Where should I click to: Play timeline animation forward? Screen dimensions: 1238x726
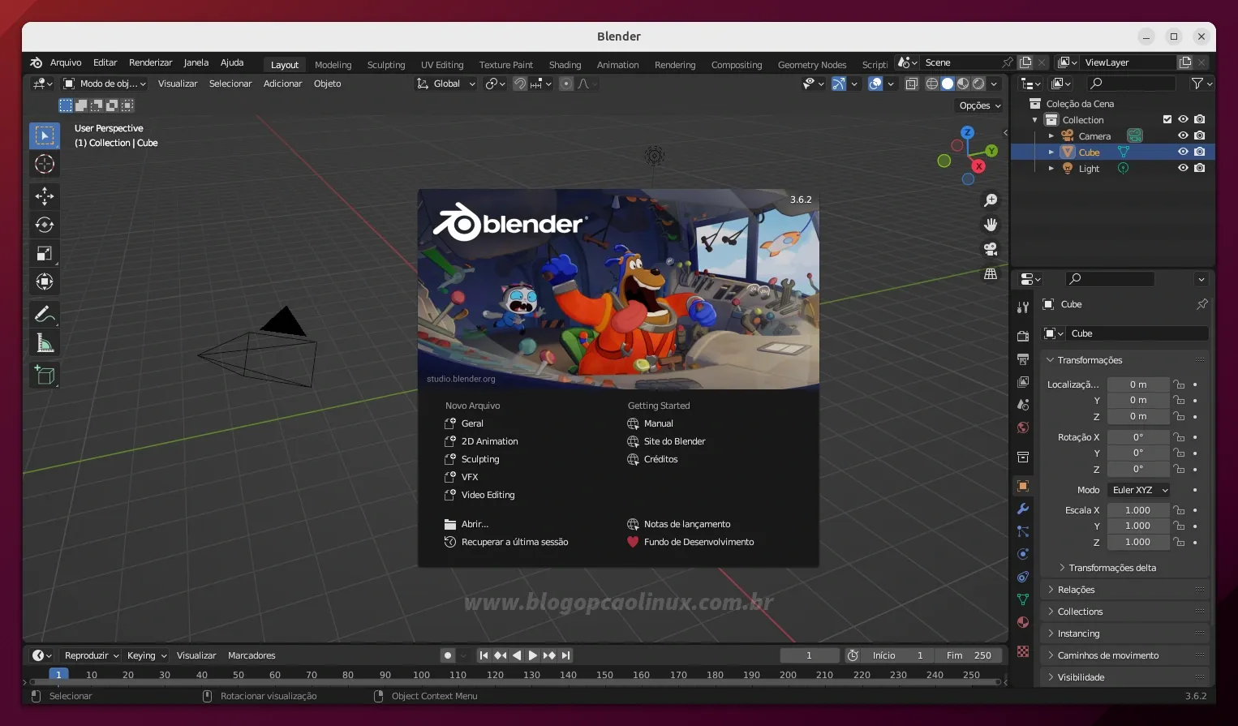pos(532,655)
